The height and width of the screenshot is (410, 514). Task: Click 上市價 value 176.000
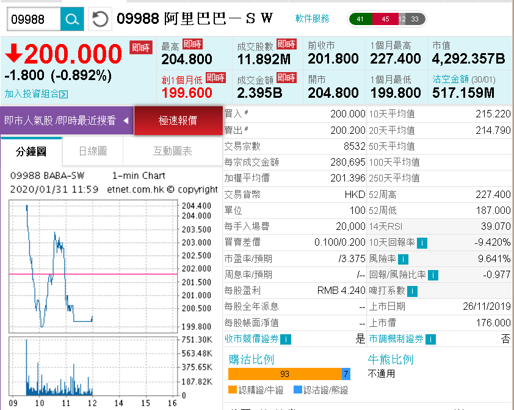point(493,323)
